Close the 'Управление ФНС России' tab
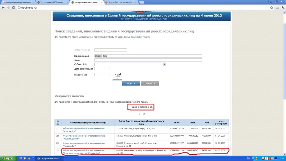This screenshot has height=161, width=286. 67,3
